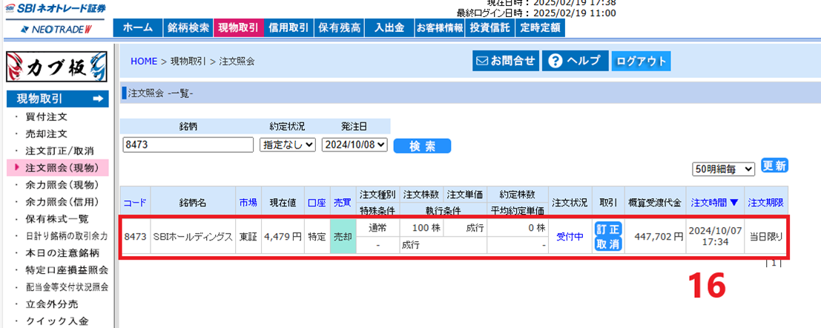Viewport: 821px width, 328px height.
Task: Select the 銘柄検索 tab
Action: click(188, 27)
